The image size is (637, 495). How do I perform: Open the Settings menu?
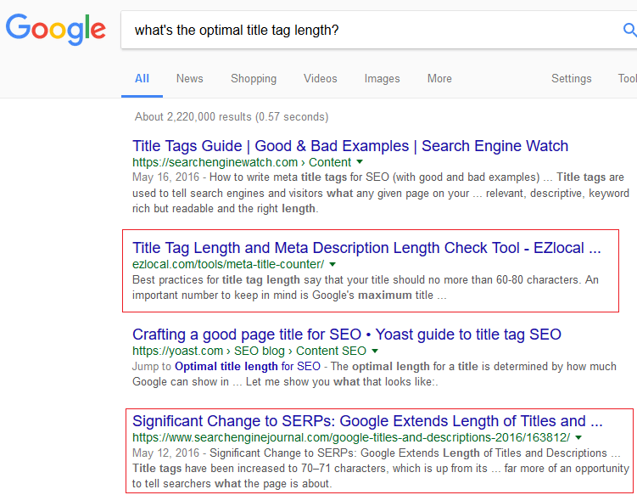coord(571,78)
